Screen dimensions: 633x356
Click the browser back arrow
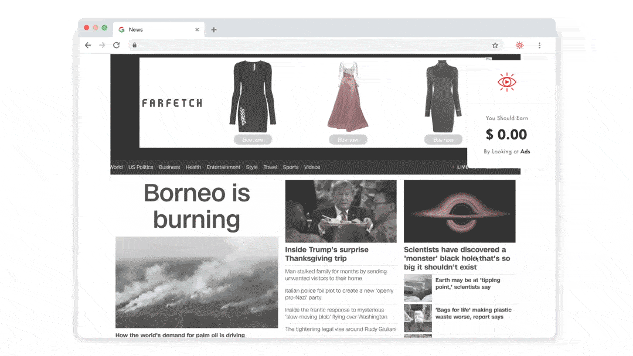pyautogui.click(x=88, y=45)
